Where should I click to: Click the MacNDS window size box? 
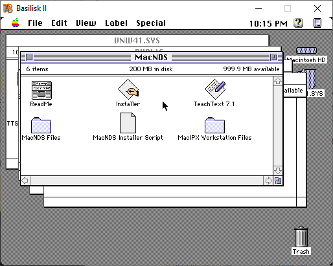pos(278,181)
